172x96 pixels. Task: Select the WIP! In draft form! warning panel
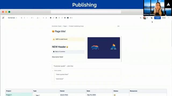[x=68, y=39]
